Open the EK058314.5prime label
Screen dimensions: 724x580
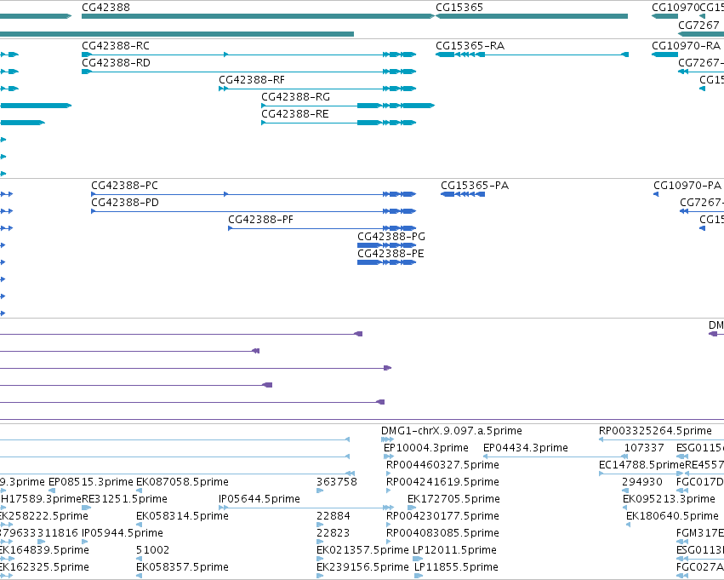[182, 517]
